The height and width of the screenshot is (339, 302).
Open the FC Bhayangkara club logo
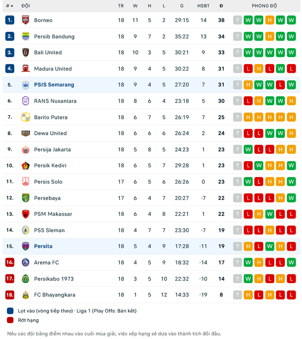click(24, 294)
